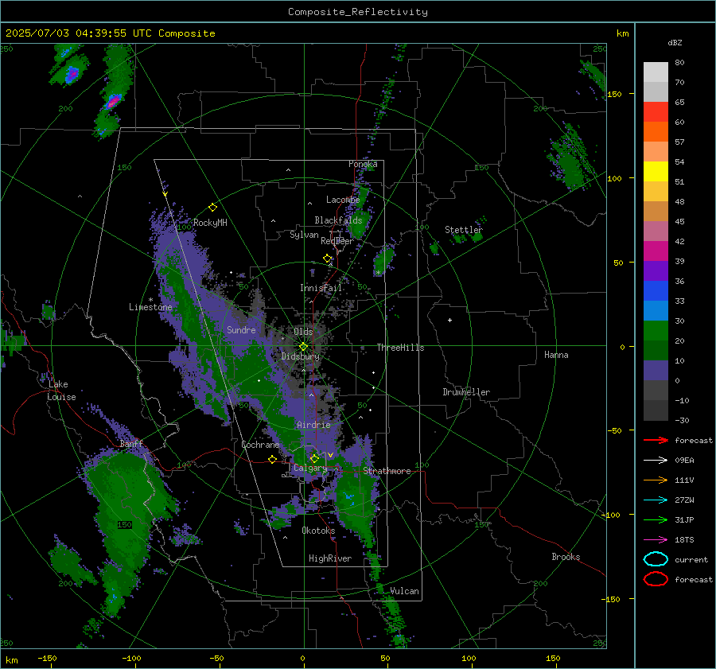Viewport: 716px width, 669px height.
Task: Click the magenta 18TS arrow legend icon
Action: tap(656, 539)
